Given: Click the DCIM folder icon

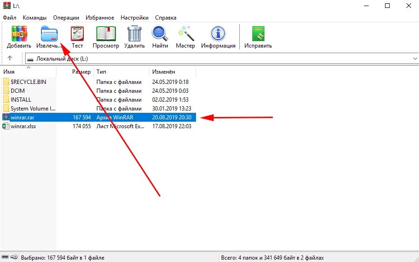Looking at the screenshot, I should [6, 90].
